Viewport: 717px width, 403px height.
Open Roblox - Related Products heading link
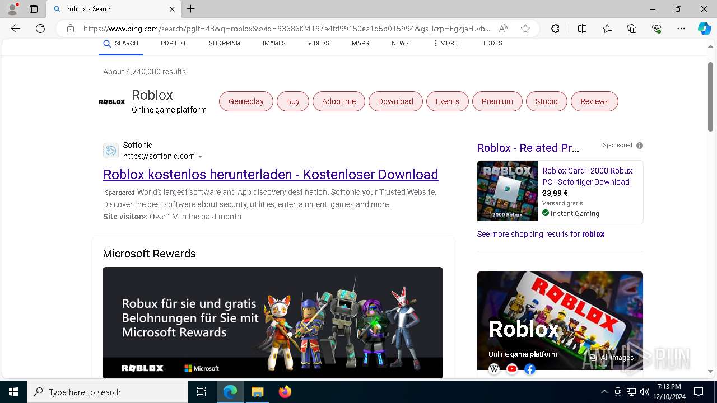tap(528, 148)
